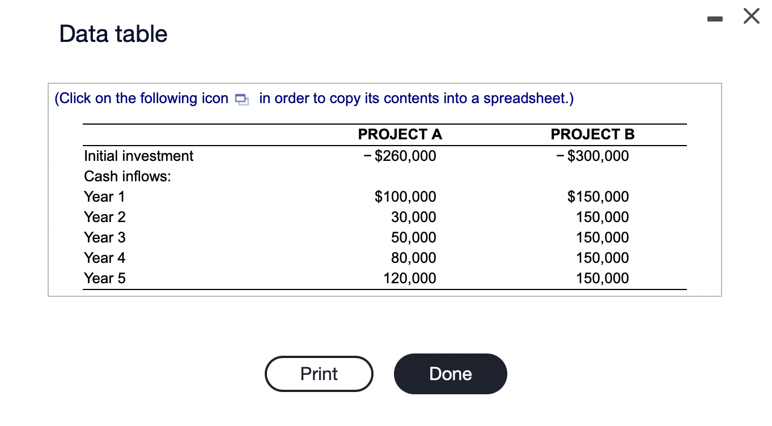Click Project A Year 1 value $100,000
The image size is (772, 426).
pyautogui.click(x=406, y=197)
